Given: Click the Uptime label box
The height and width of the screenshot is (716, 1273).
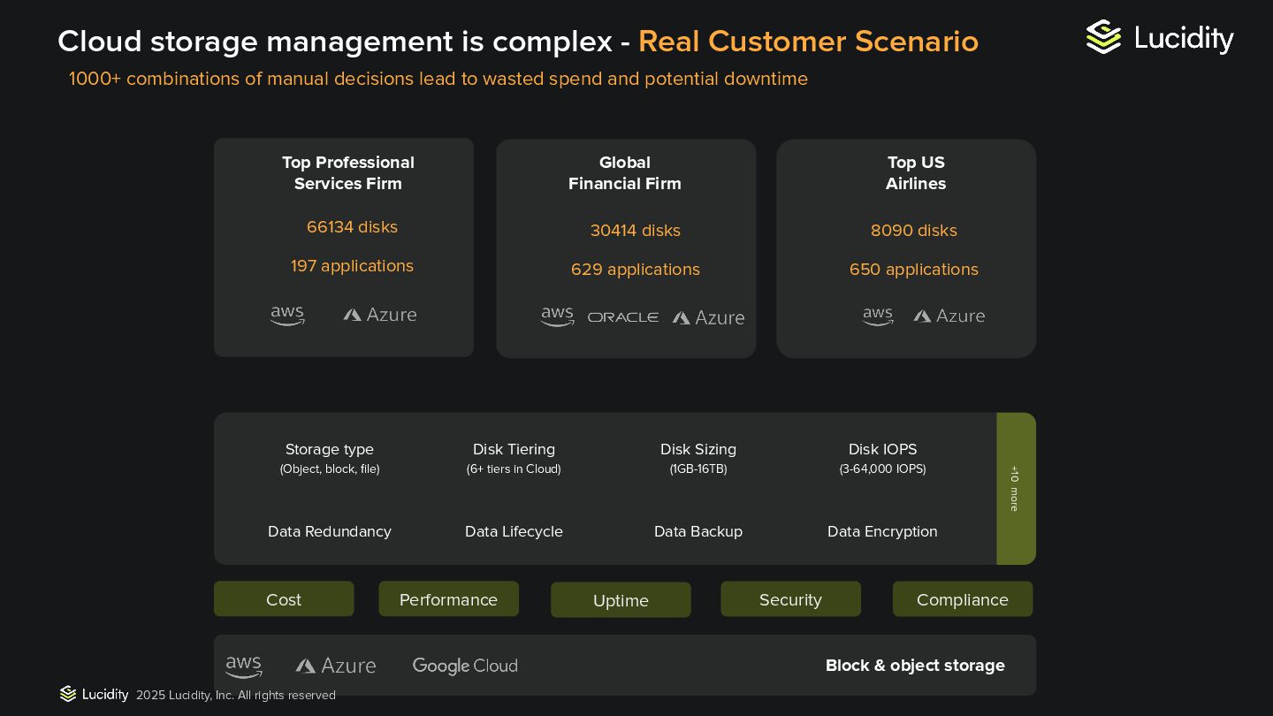Looking at the screenshot, I should click(621, 600).
